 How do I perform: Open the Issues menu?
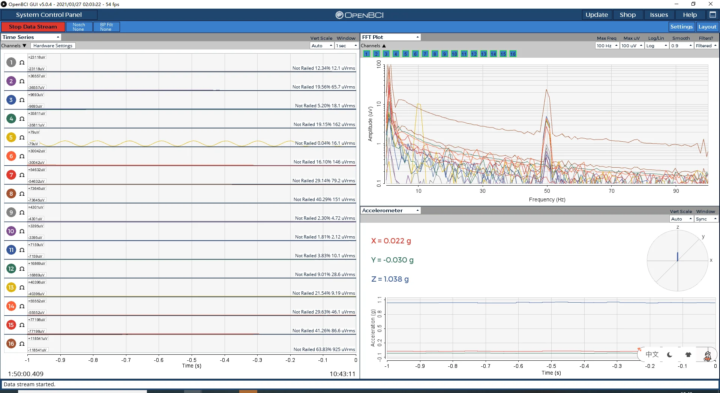click(659, 15)
